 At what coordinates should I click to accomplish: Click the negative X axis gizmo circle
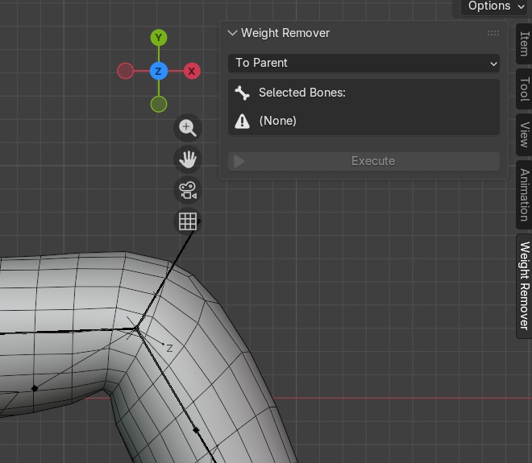[126, 71]
